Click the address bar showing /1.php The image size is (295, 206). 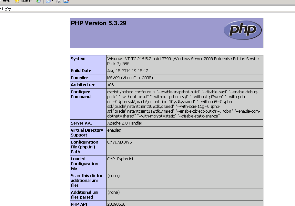click(x=147, y=9)
